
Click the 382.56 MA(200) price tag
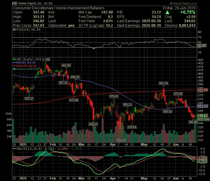point(202,90)
